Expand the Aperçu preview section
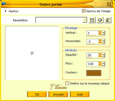The image size is (115, 101). tap(6, 11)
